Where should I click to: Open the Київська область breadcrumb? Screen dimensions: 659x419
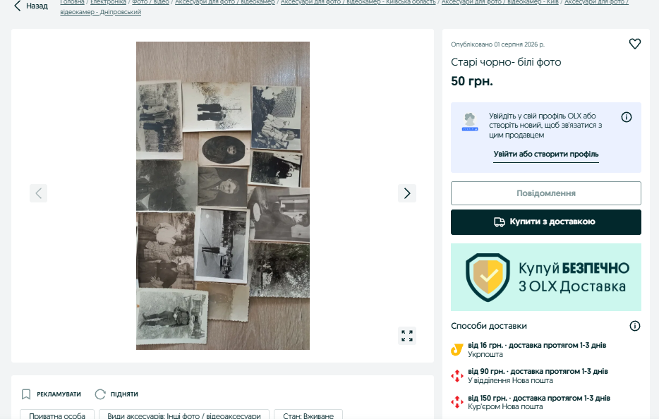[x=358, y=2]
